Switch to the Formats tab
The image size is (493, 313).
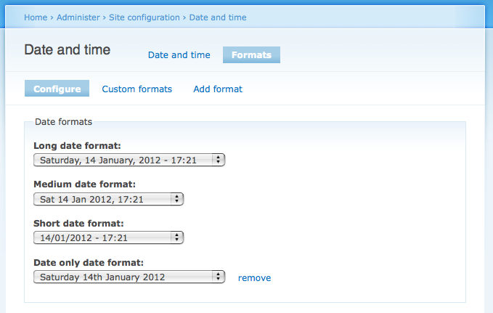pyautogui.click(x=251, y=54)
